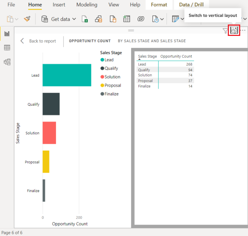Open More options ellipsis on visual
Viewport: 248px width, 236px height.
coord(243,30)
